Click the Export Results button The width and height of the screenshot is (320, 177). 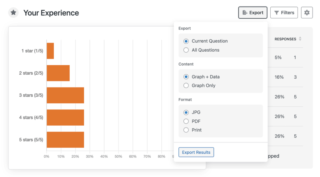tap(196, 152)
